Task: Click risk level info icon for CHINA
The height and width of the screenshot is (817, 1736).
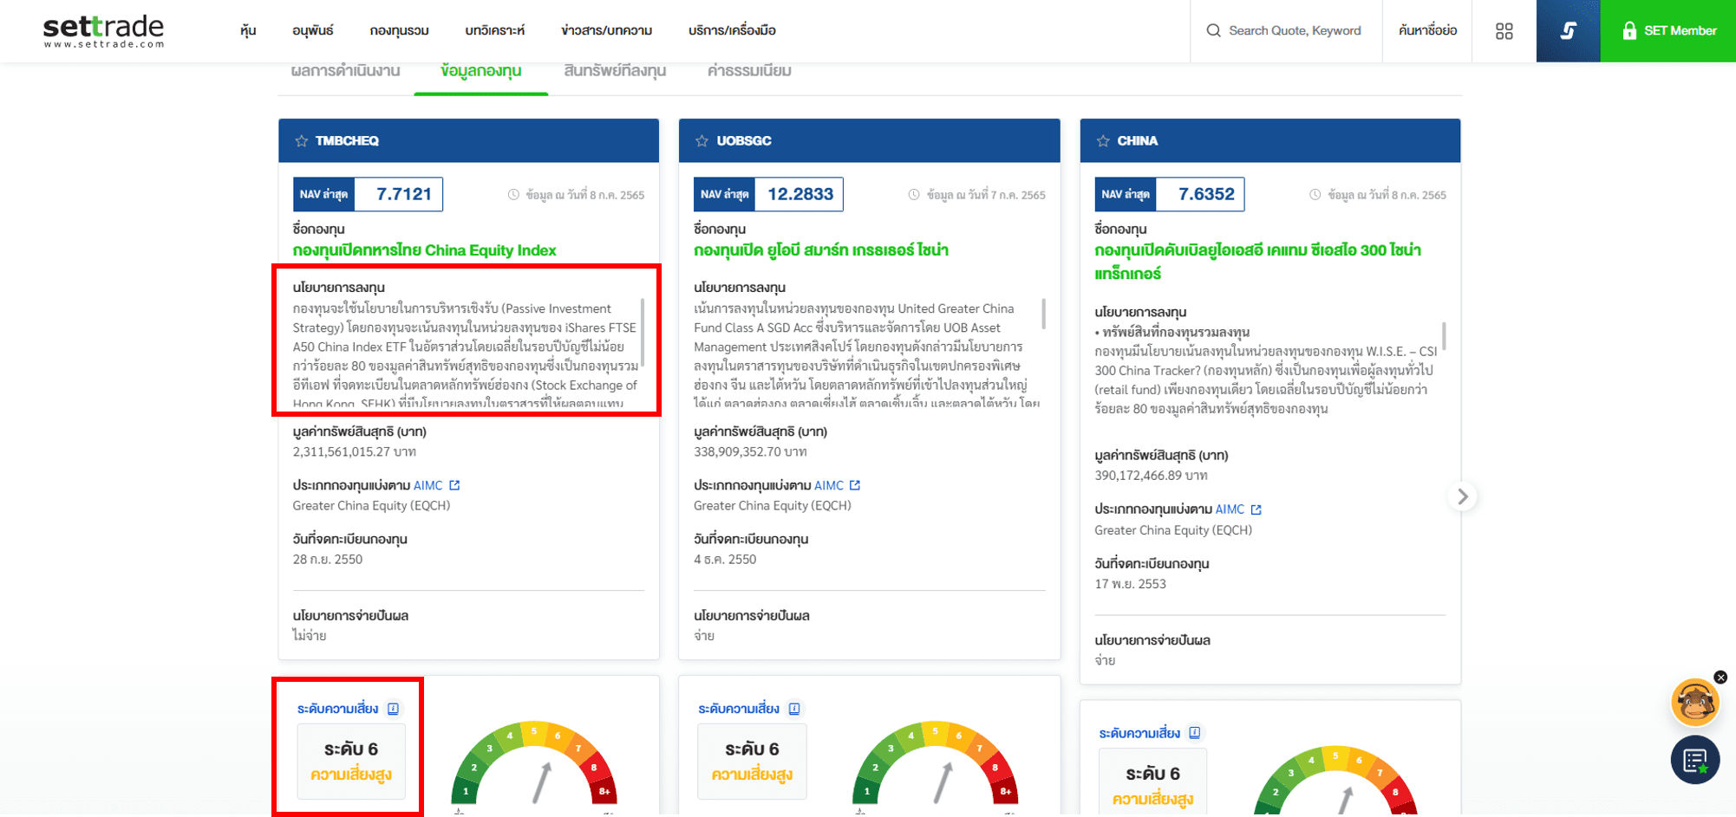Action: tap(1195, 733)
